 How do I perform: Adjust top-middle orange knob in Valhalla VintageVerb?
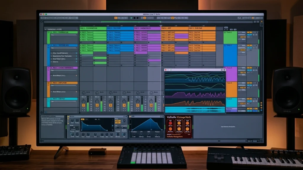pos(179,123)
